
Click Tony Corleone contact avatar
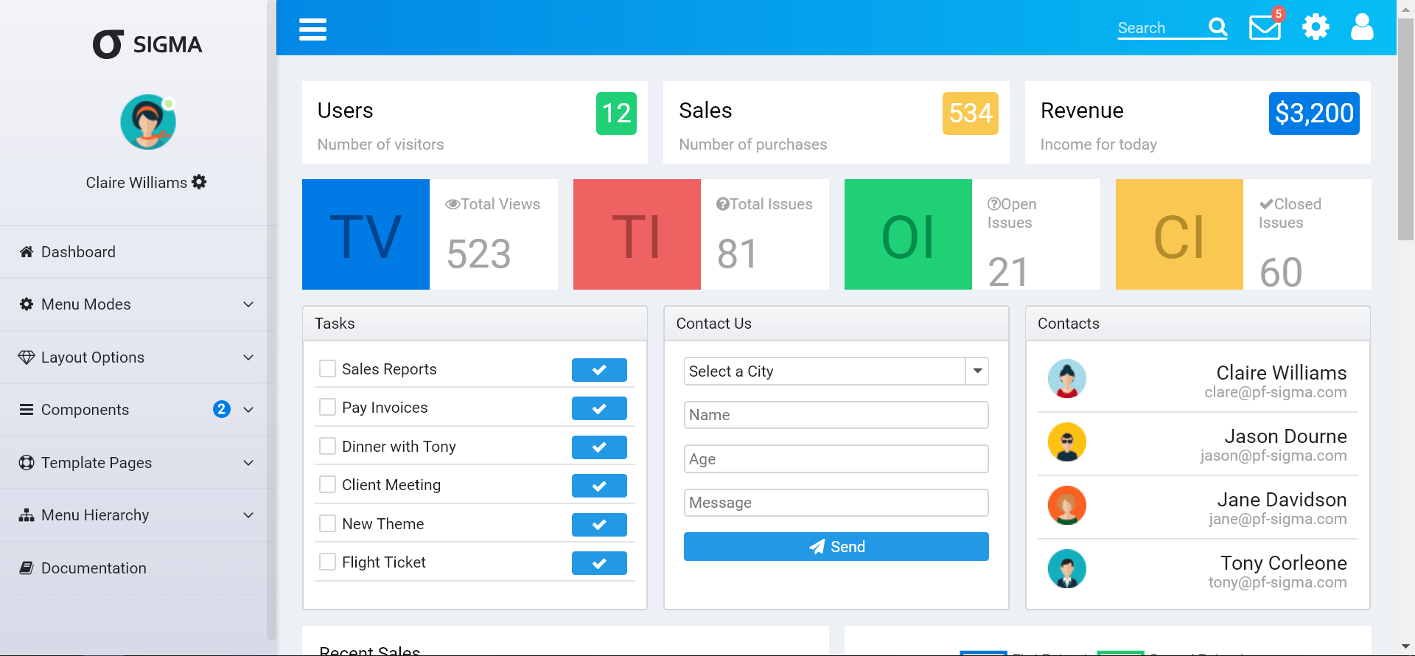pos(1067,569)
